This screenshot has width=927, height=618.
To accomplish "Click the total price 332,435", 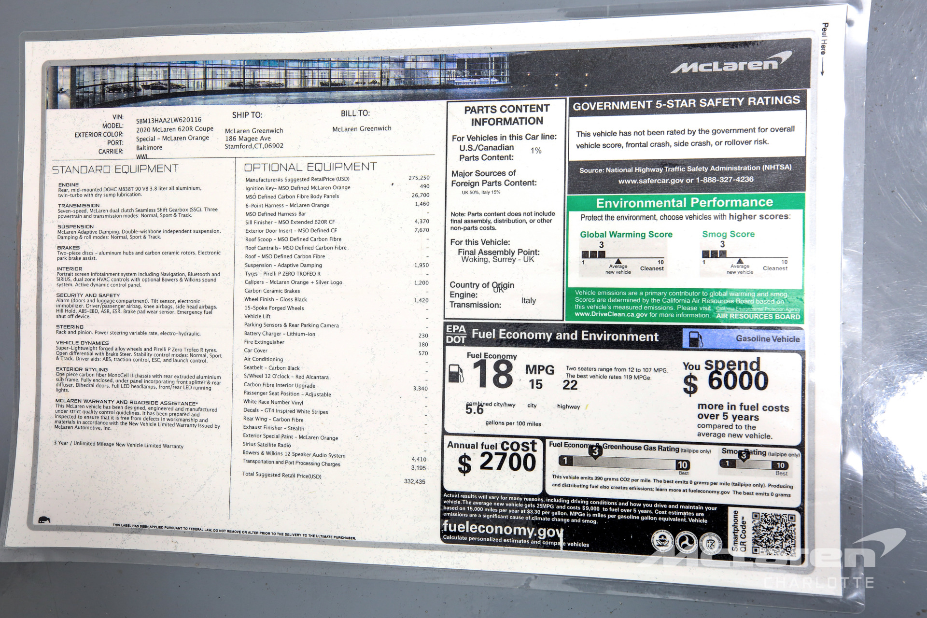I will (414, 481).
